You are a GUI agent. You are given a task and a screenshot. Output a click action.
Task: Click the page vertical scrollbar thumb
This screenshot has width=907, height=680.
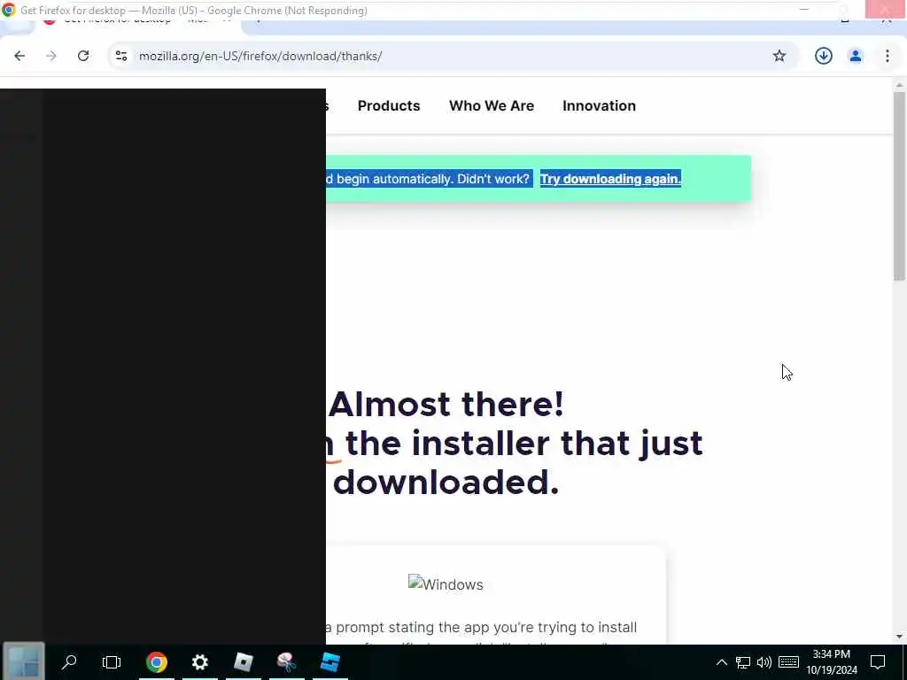coord(899,186)
